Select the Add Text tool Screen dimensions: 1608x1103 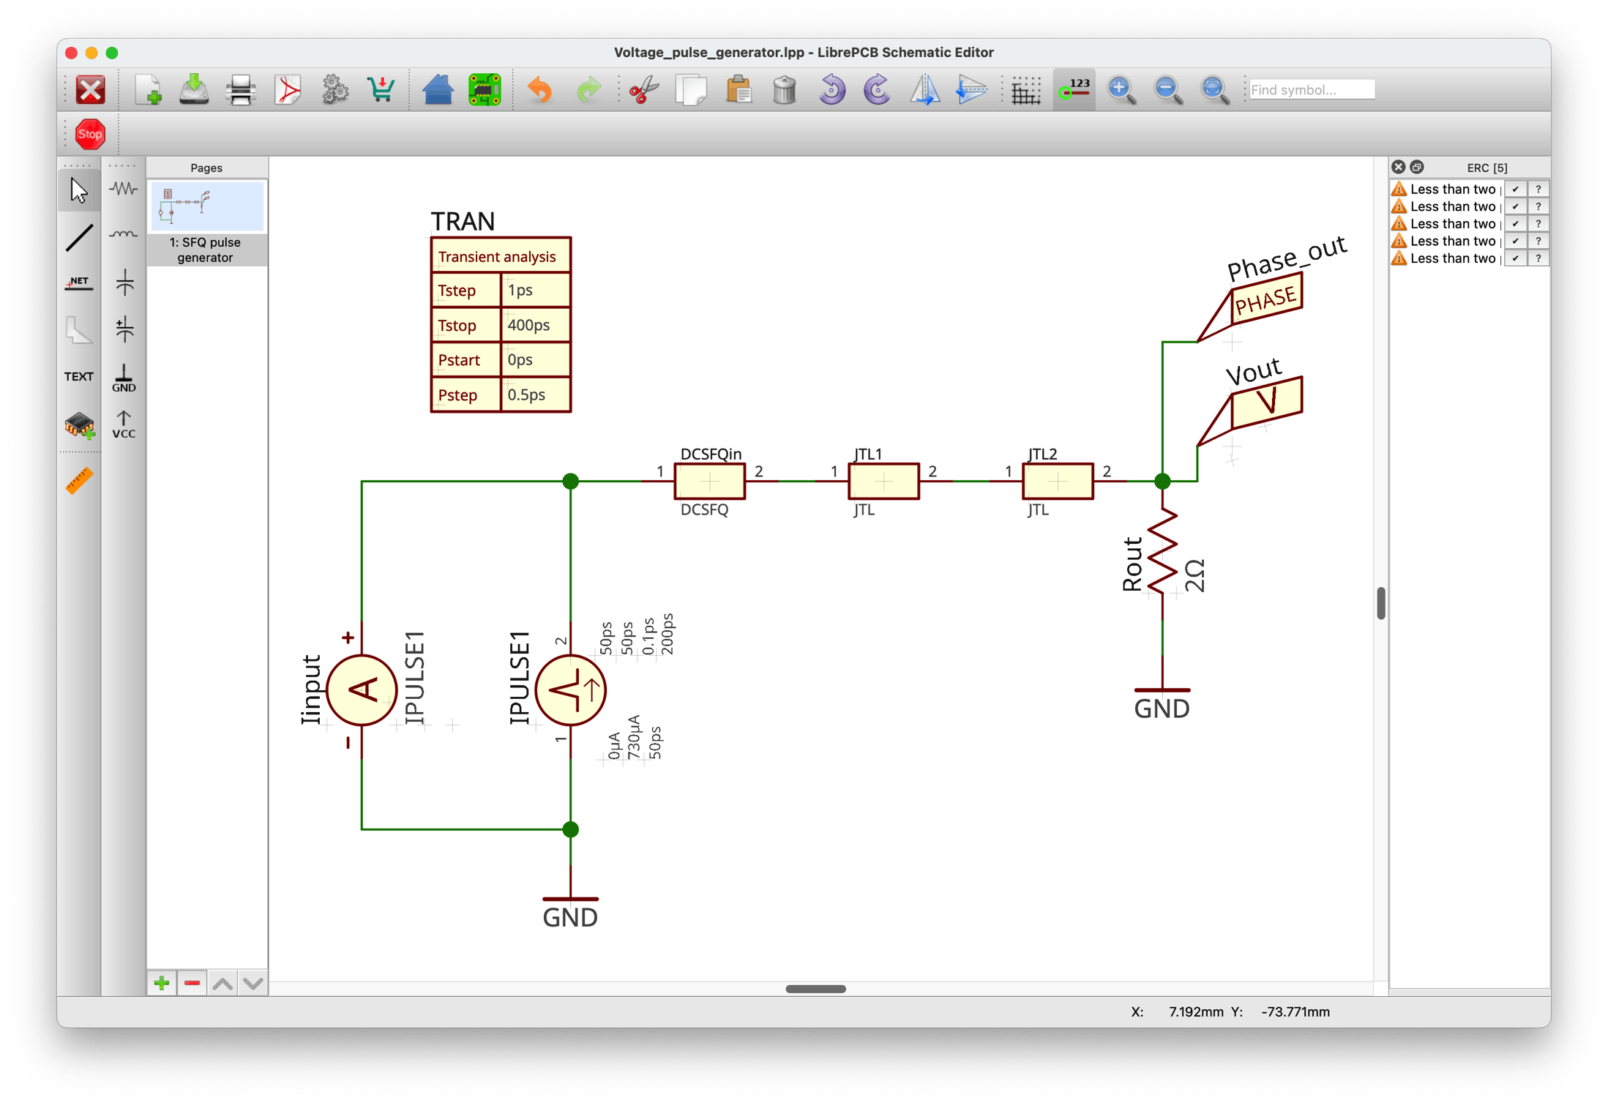pyautogui.click(x=79, y=376)
